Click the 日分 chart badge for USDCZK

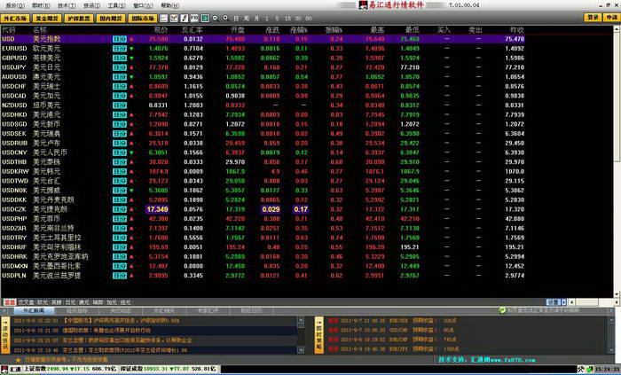pyautogui.click(x=120, y=209)
